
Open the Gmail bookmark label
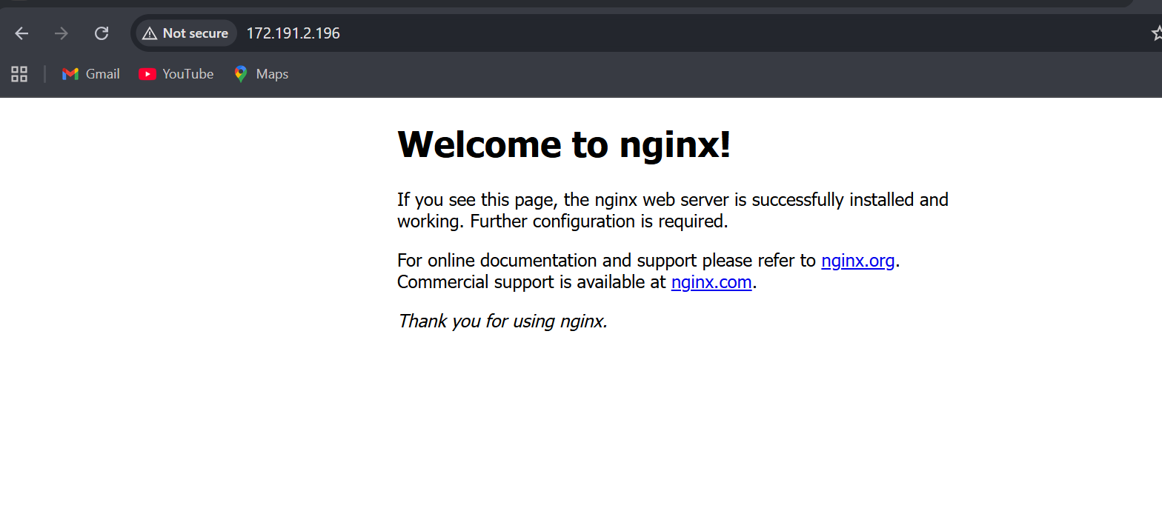pos(103,74)
